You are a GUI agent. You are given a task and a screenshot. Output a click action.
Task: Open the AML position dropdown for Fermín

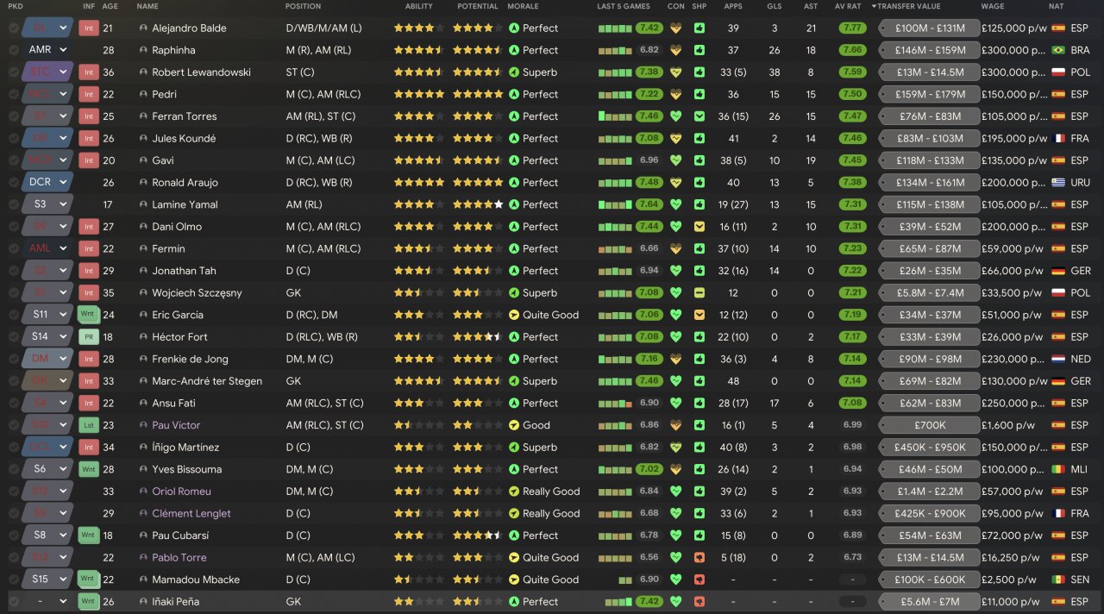(47, 248)
